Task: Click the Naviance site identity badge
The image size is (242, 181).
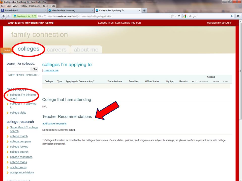Action: [x=25, y=16]
